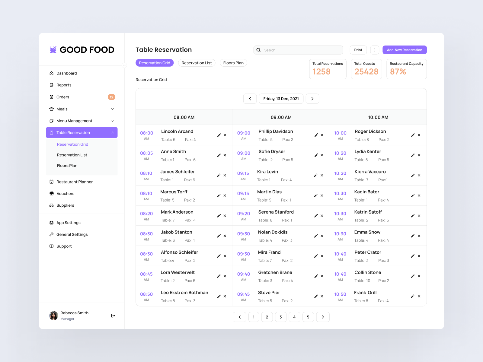Open Restaurant Planner from the sidebar icon
The height and width of the screenshot is (362, 483).
point(51,182)
